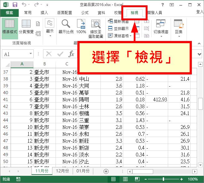
Task: Click horizontal scrollbar left arrow
Action: [x=130, y=171]
